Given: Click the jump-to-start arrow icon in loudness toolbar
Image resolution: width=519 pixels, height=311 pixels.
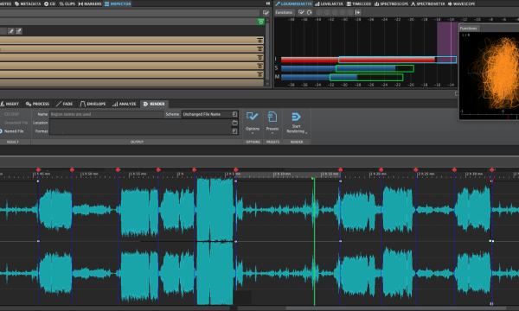Looking at the screenshot, I should point(358,12).
